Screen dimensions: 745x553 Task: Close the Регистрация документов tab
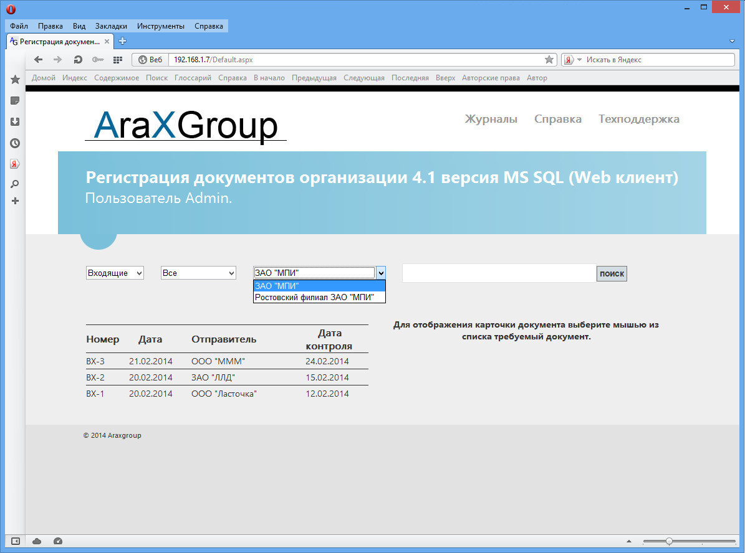click(107, 42)
